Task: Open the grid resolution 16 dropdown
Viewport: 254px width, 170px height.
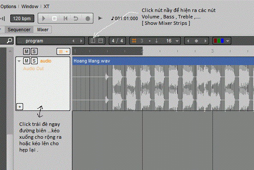Action: [172, 41]
